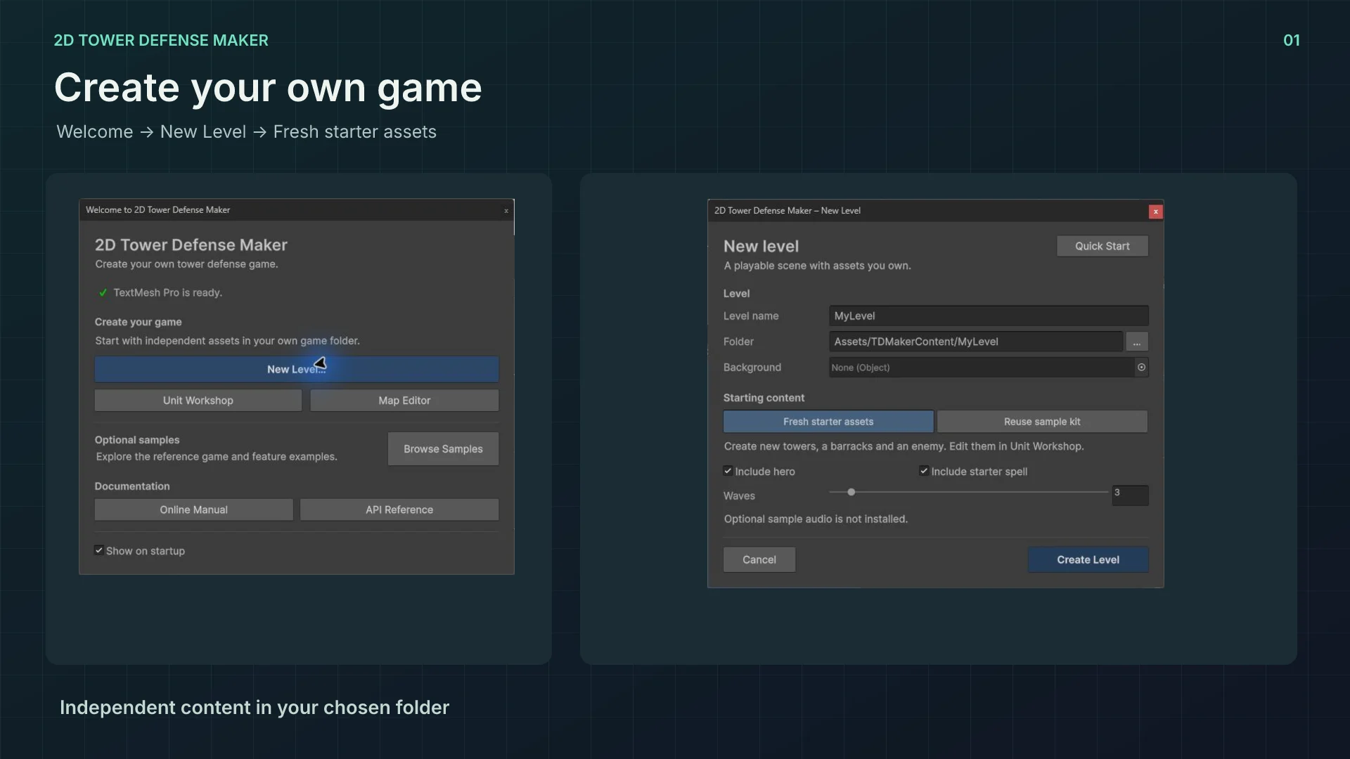Click the green TextMesh Pro checkmark icon

[103, 292]
